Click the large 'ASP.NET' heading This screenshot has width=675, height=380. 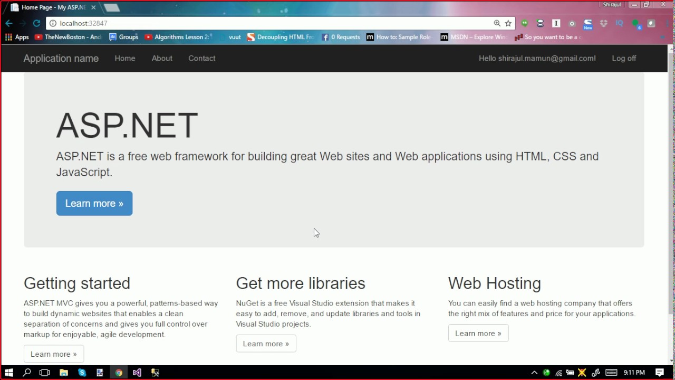(x=127, y=126)
